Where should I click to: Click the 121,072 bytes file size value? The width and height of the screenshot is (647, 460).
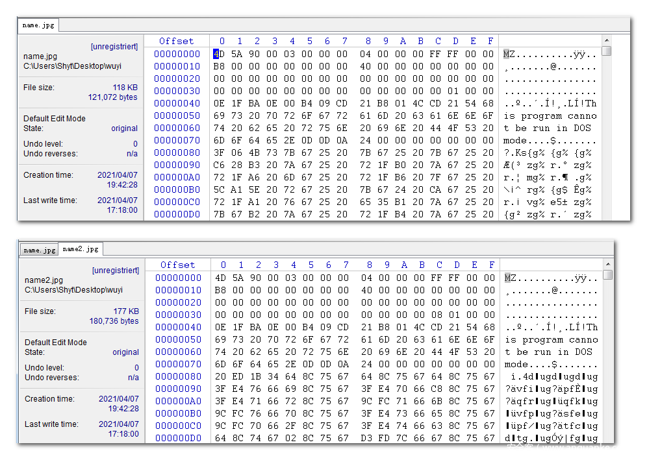(112, 97)
